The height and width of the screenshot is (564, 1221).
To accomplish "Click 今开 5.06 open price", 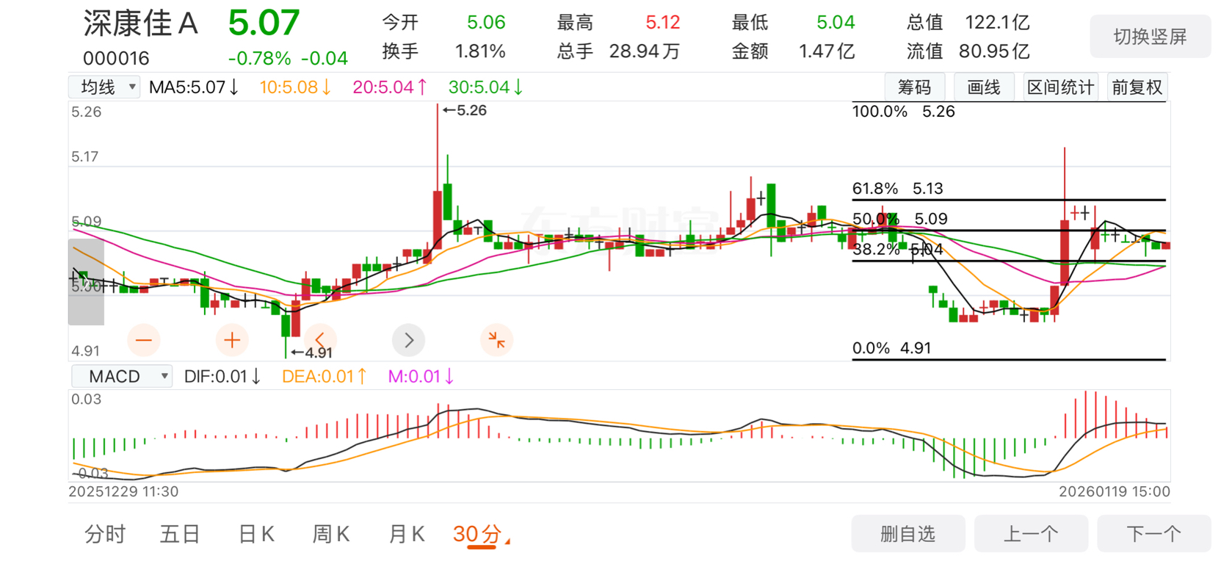I will 443,23.
